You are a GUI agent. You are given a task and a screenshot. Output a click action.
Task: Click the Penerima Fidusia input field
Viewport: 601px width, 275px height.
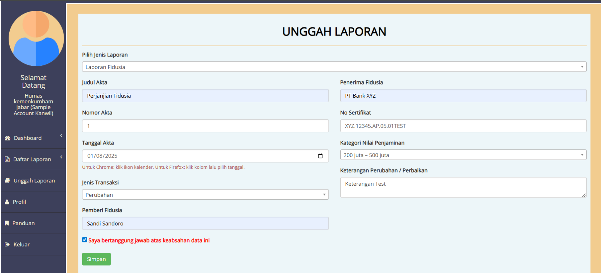(x=463, y=96)
